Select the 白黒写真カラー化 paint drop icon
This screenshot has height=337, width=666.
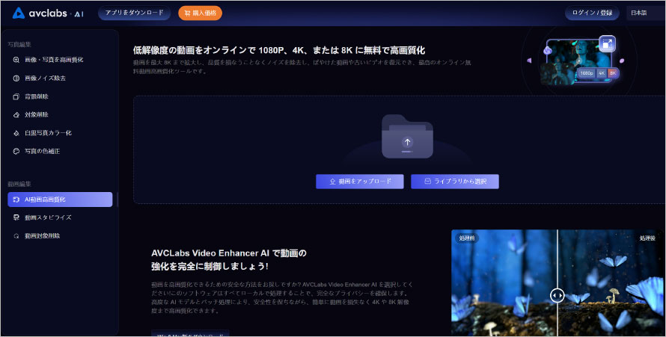(16, 133)
